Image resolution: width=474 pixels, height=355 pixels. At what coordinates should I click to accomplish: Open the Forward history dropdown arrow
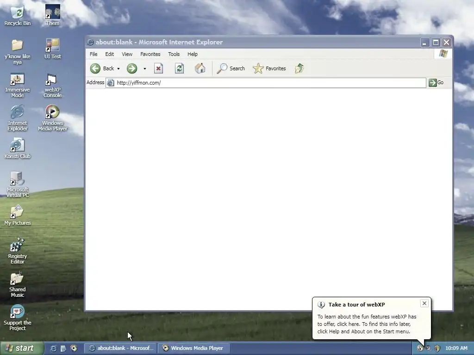(x=145, y=69)
